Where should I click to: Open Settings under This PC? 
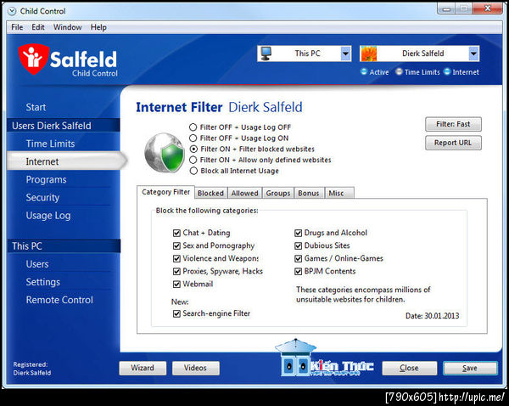point(43,282)
